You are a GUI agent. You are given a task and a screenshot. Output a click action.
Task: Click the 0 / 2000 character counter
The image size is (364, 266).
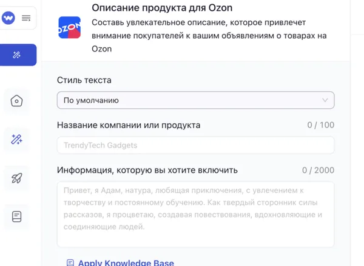[x=318, y=170]
